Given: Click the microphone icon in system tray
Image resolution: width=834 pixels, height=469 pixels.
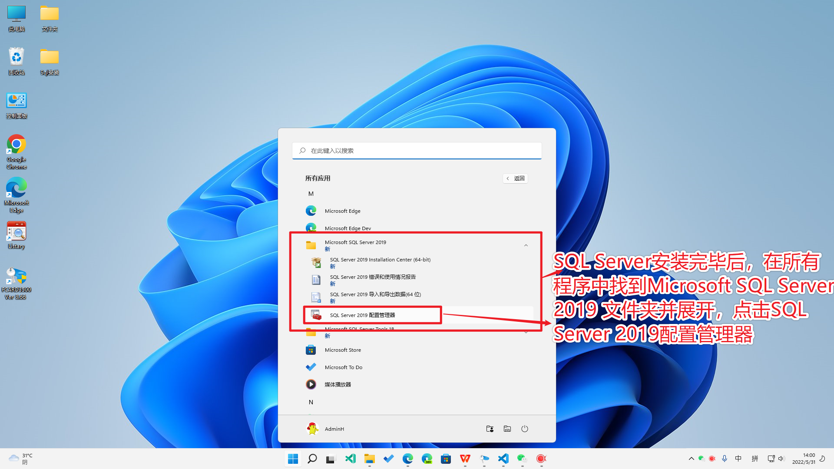Looking at the screenshot, I should (x=724, y=459).
